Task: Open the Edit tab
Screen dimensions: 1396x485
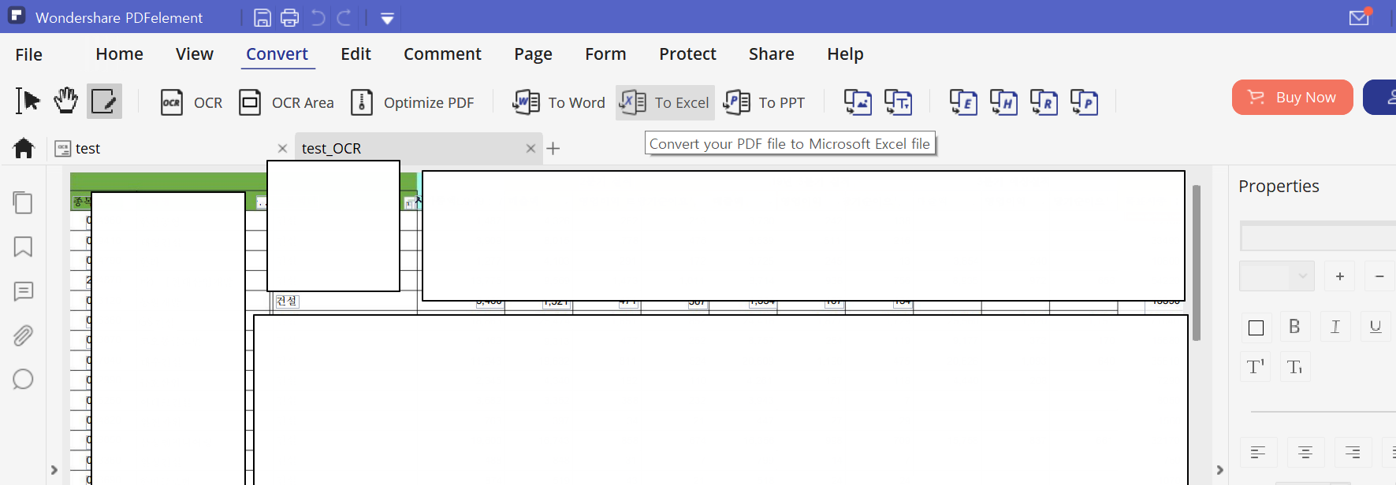Action: pos(356,54)
